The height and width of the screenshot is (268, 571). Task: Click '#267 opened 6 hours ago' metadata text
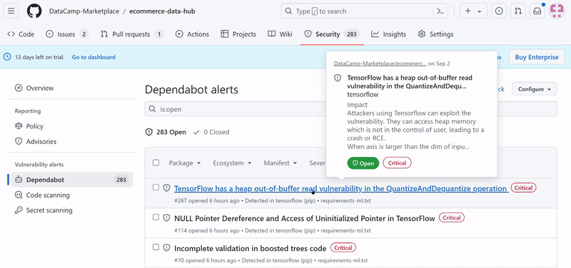pos(207,200)
